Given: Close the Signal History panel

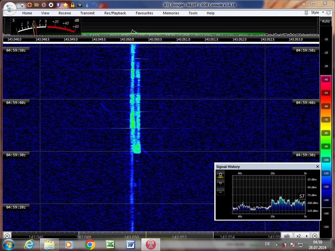Looking at the screenshot, I should (x=317, y=166).
